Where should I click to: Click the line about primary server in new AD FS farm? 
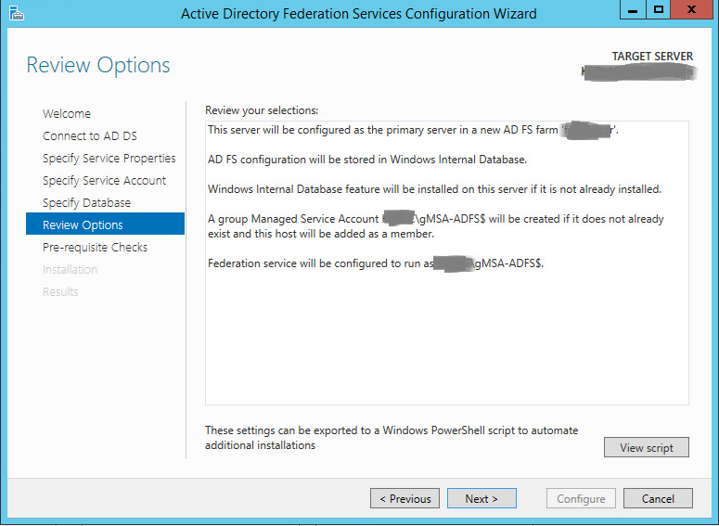pyautogui.click(x=413, y=130)
